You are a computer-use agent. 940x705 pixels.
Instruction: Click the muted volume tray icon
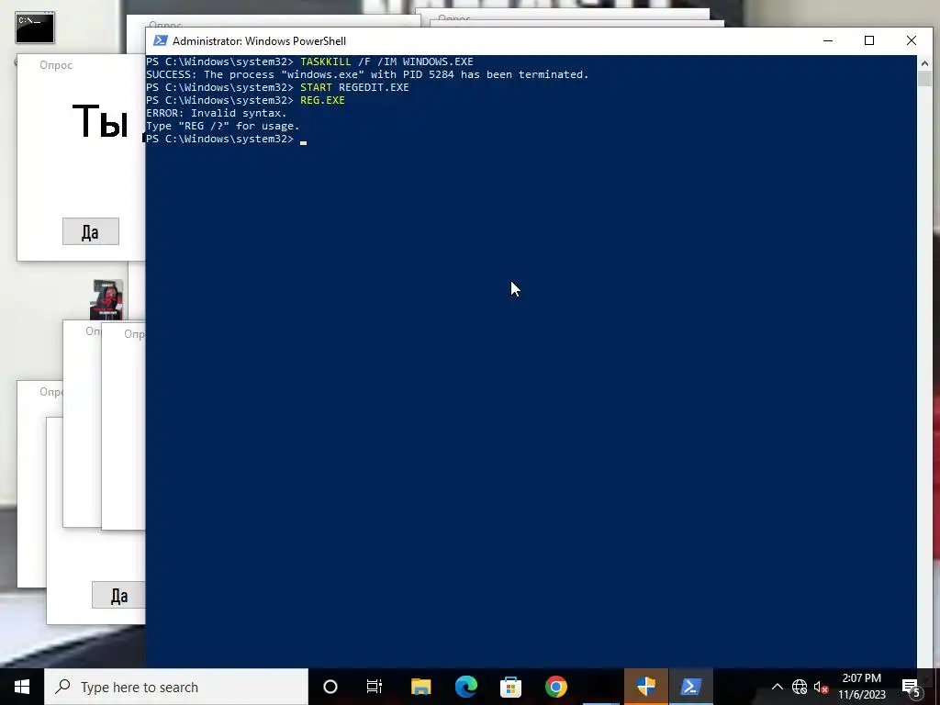tap(822, 687)
